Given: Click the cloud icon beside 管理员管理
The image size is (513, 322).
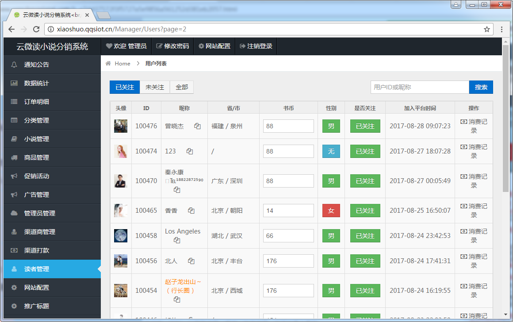Looking at the screenshot, I should pyautogui.click(x=14, y=213).
